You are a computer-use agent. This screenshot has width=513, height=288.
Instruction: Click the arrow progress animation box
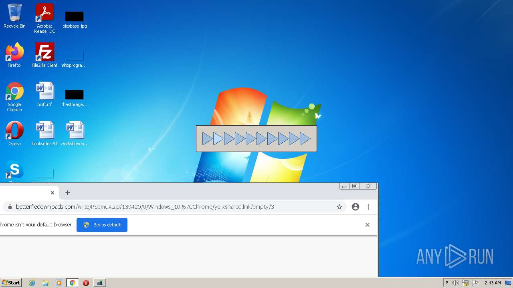click(x=256, y=139)
